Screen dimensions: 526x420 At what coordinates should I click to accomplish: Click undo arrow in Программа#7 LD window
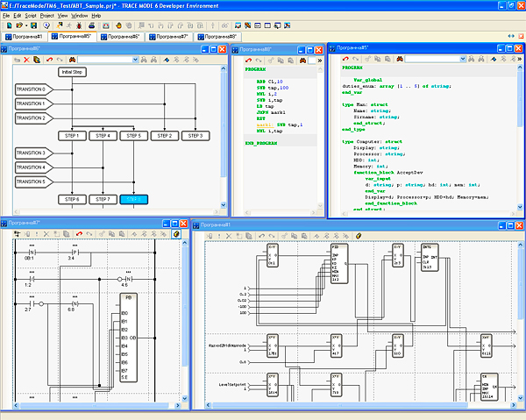(x=79, y=234)
